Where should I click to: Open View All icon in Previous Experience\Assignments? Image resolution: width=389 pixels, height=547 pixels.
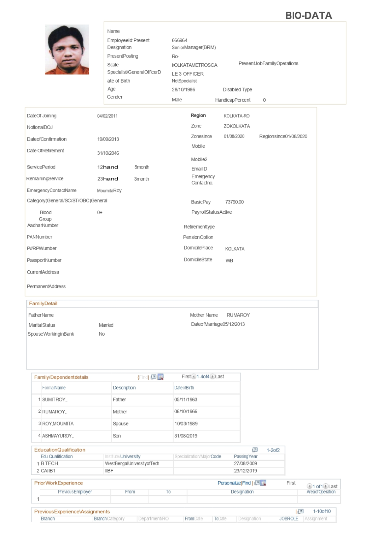point(301,511)
